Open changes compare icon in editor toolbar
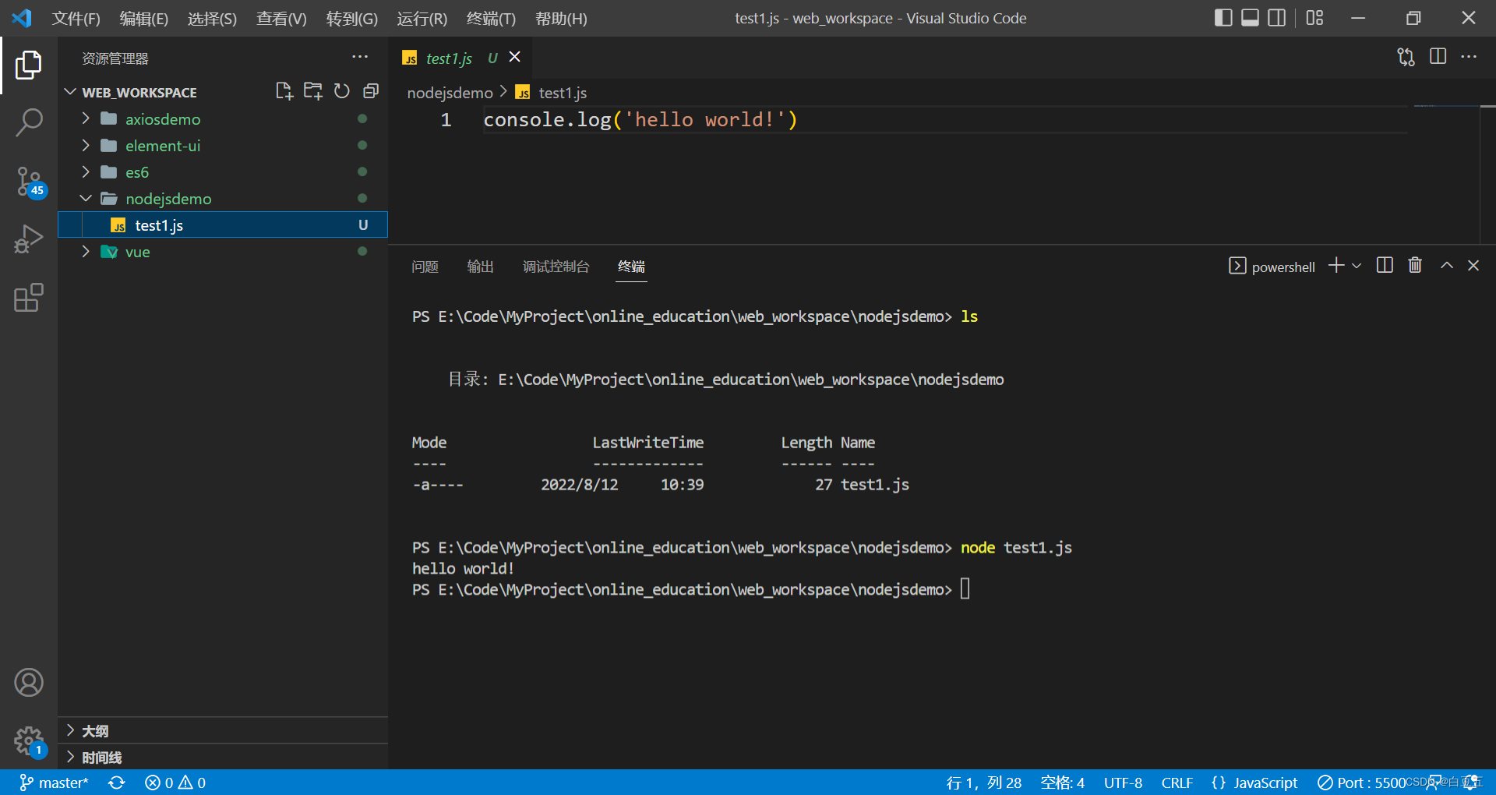This screenshot has width=1496, height=795. tap(1406, 57)
